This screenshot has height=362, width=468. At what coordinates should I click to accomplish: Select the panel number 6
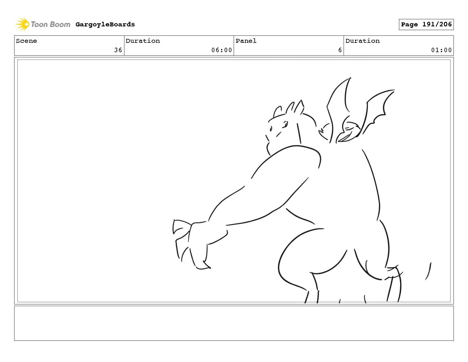pos(340,50)
